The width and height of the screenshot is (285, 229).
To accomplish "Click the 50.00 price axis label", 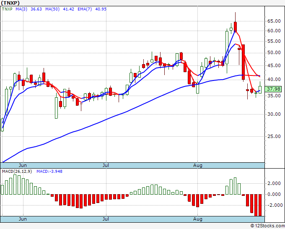I will click(x=274, y=53).
